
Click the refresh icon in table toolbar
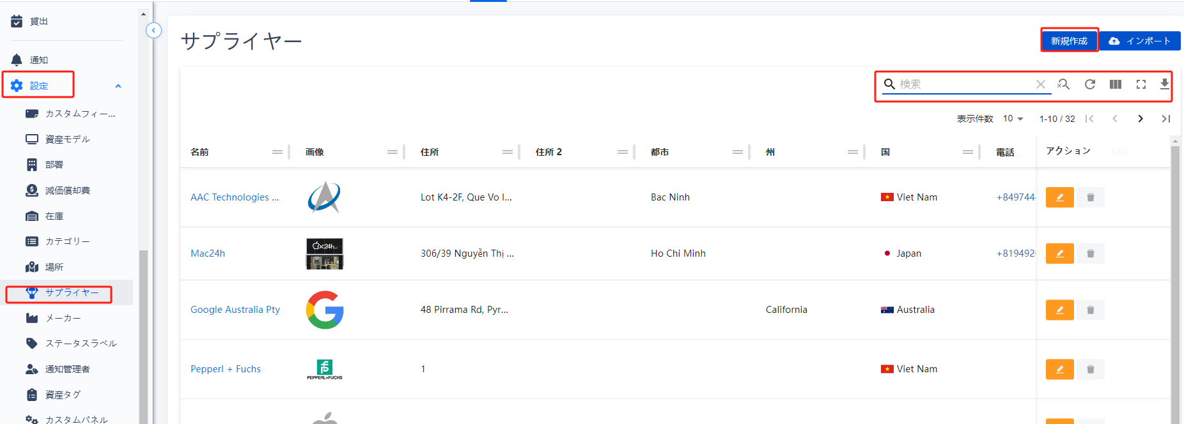click(x=1090, y=84)
